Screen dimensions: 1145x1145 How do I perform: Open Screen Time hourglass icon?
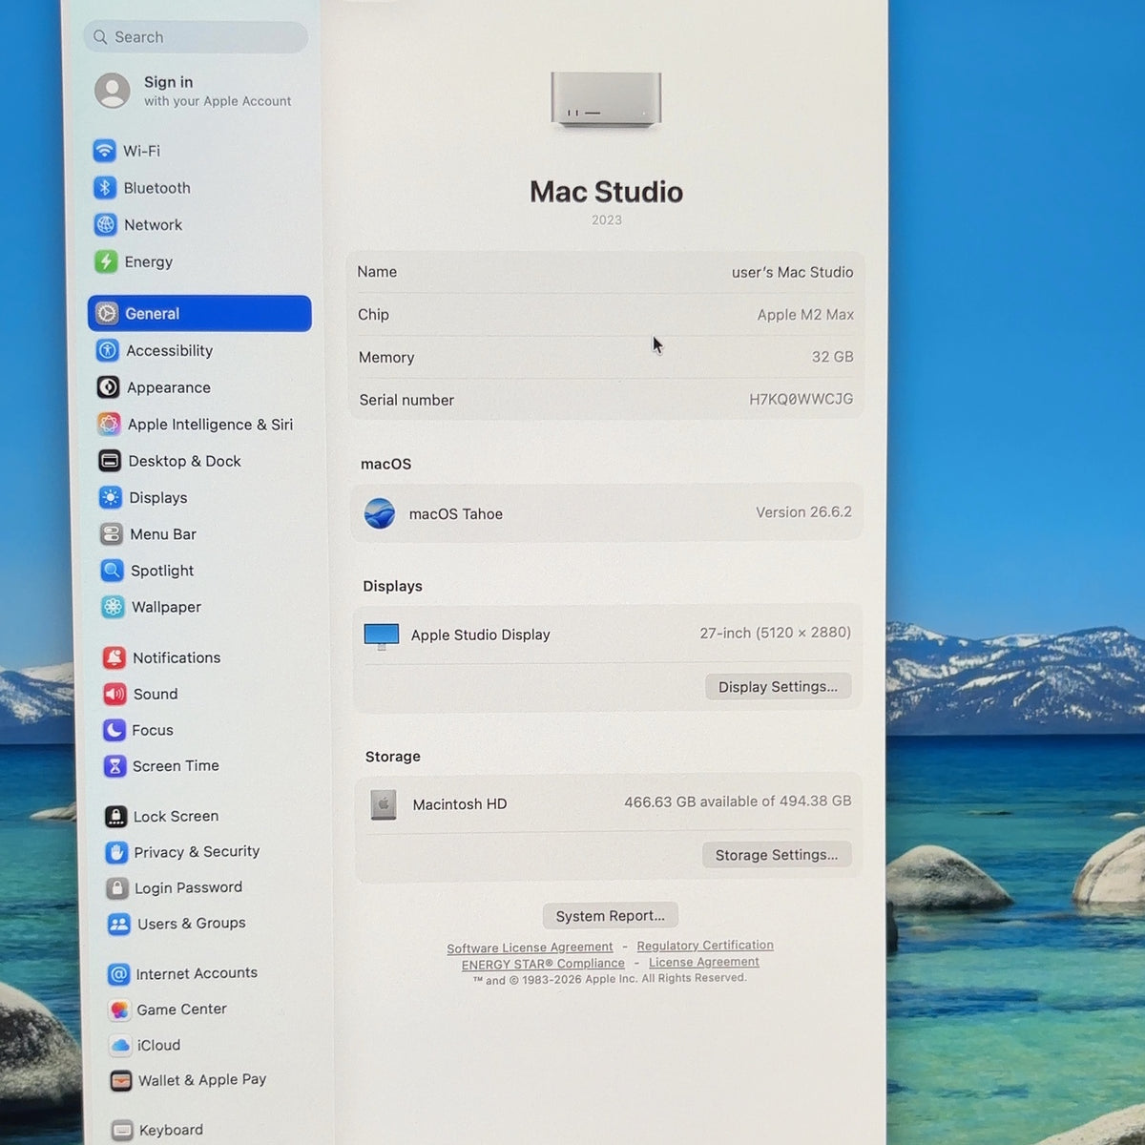click(115, 766)
